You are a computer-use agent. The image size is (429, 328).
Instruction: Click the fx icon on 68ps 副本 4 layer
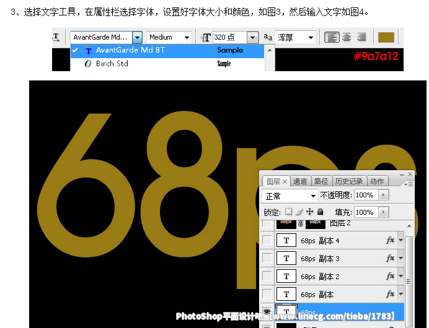[390, 240]
